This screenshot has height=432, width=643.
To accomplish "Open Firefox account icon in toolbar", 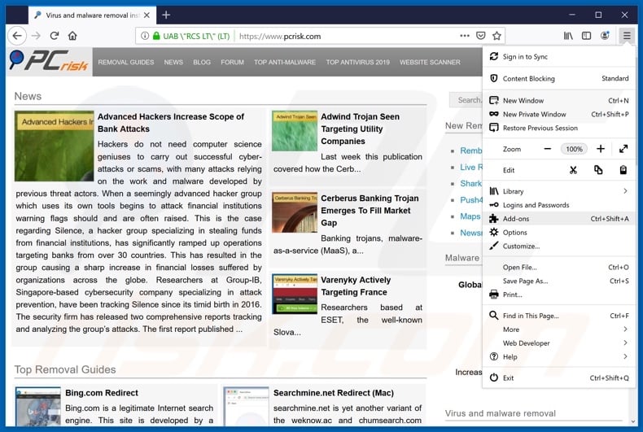I will pos(605,36).
